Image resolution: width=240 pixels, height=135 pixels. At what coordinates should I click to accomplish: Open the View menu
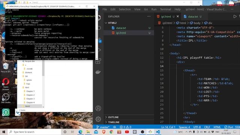137,9
